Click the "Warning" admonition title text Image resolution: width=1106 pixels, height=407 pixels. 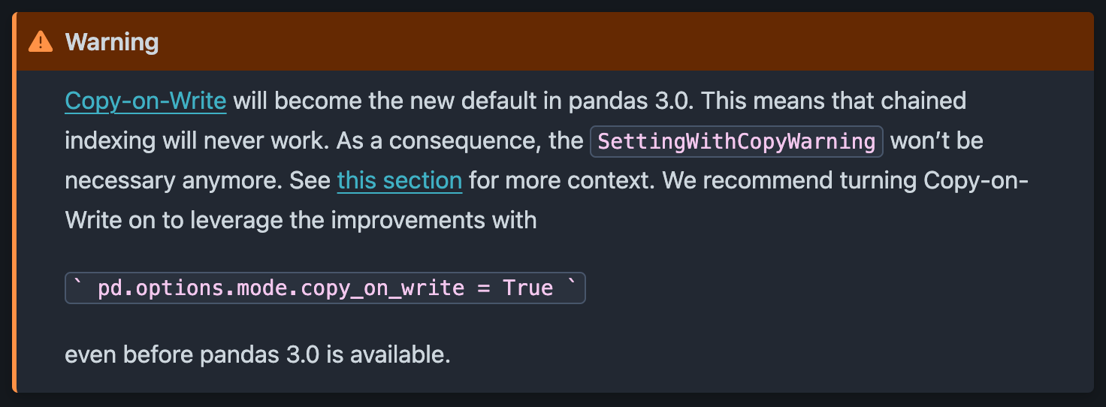[x=112, y=42]
